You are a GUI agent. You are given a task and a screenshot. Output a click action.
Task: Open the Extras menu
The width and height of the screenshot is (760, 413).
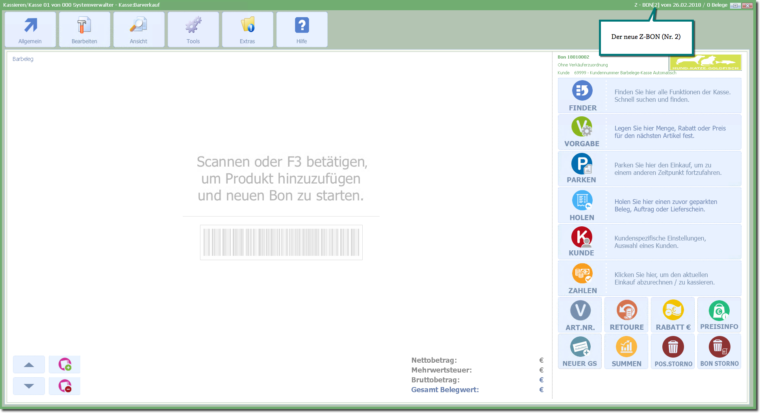coord(247,30)
